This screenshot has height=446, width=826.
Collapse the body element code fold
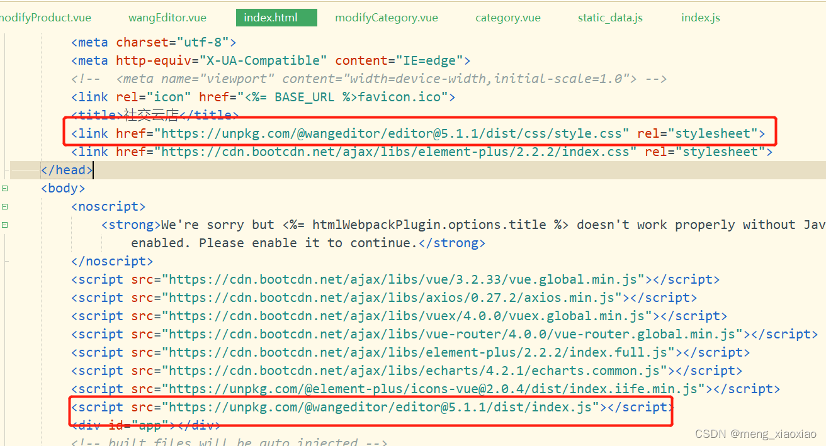(x=5, y=187)
